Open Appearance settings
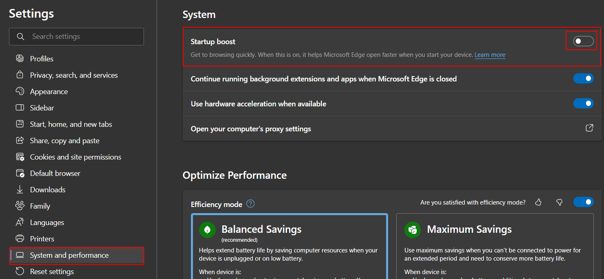 tap(76, 91)
